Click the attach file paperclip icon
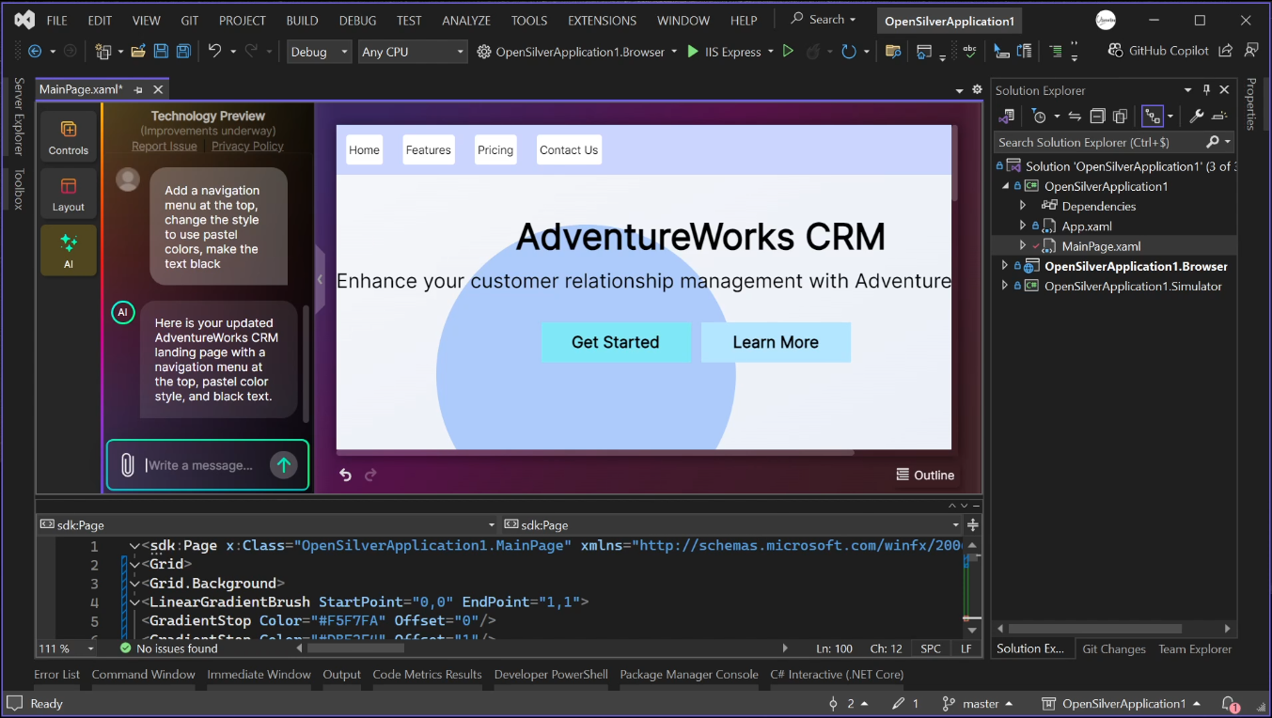This screenshot has width=1272, height=718. (127, 465)
